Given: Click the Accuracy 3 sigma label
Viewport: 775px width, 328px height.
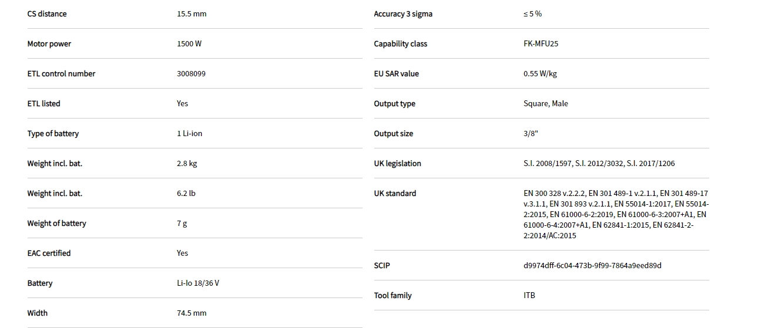Looking at the screenshot, I should pos(403,14).
